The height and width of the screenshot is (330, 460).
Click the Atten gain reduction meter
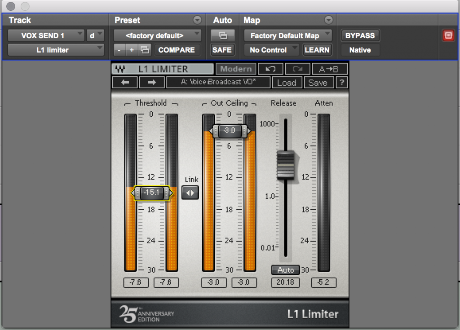point(324,193)
